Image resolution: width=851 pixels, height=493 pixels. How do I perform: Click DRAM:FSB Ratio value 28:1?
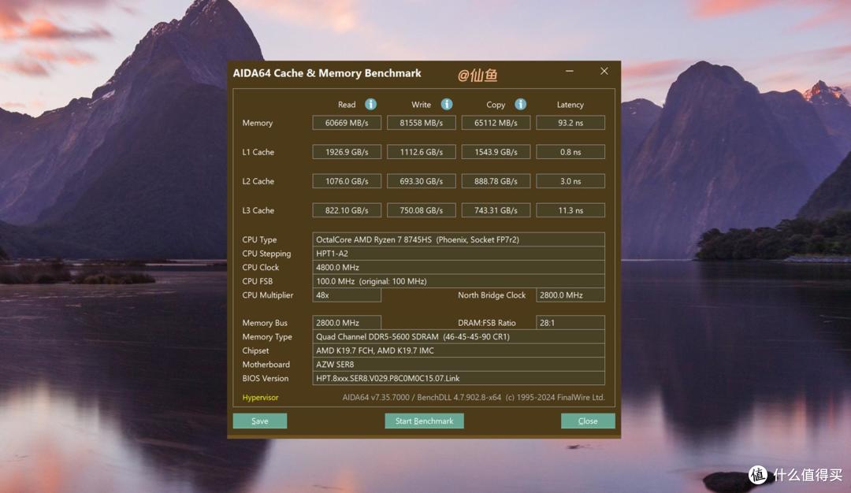click(x=570, y=323)
